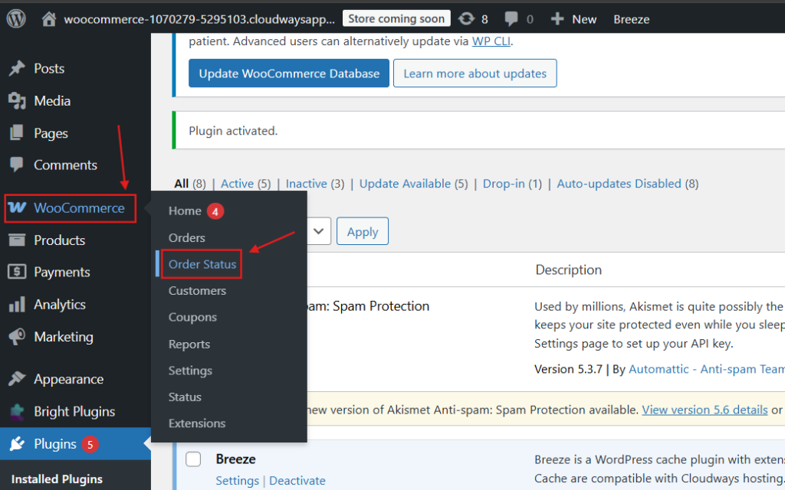Click the red 4 badge beside Home

215,211
